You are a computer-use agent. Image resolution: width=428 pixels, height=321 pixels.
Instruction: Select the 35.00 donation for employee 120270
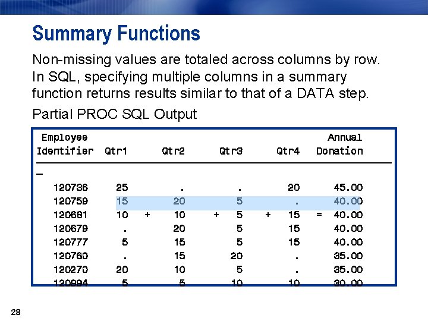point(348,269)
